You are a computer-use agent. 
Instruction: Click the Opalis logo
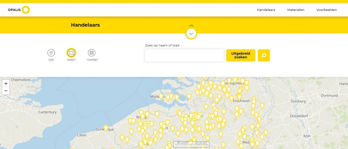point(19,10)
